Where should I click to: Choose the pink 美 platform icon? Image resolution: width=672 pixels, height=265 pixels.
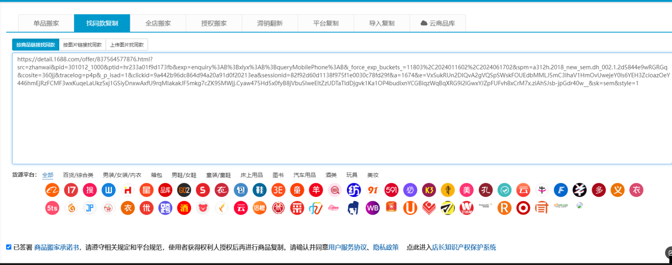click(467, 190)
